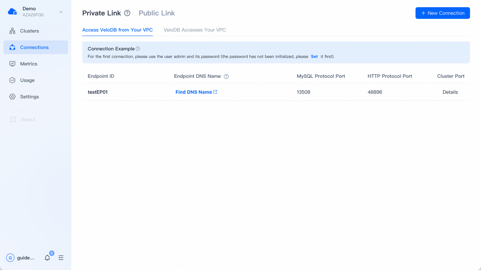481x270 pixels.
Task: Open Find DNS Name link for testEP01
Action: tap(194, 92)
